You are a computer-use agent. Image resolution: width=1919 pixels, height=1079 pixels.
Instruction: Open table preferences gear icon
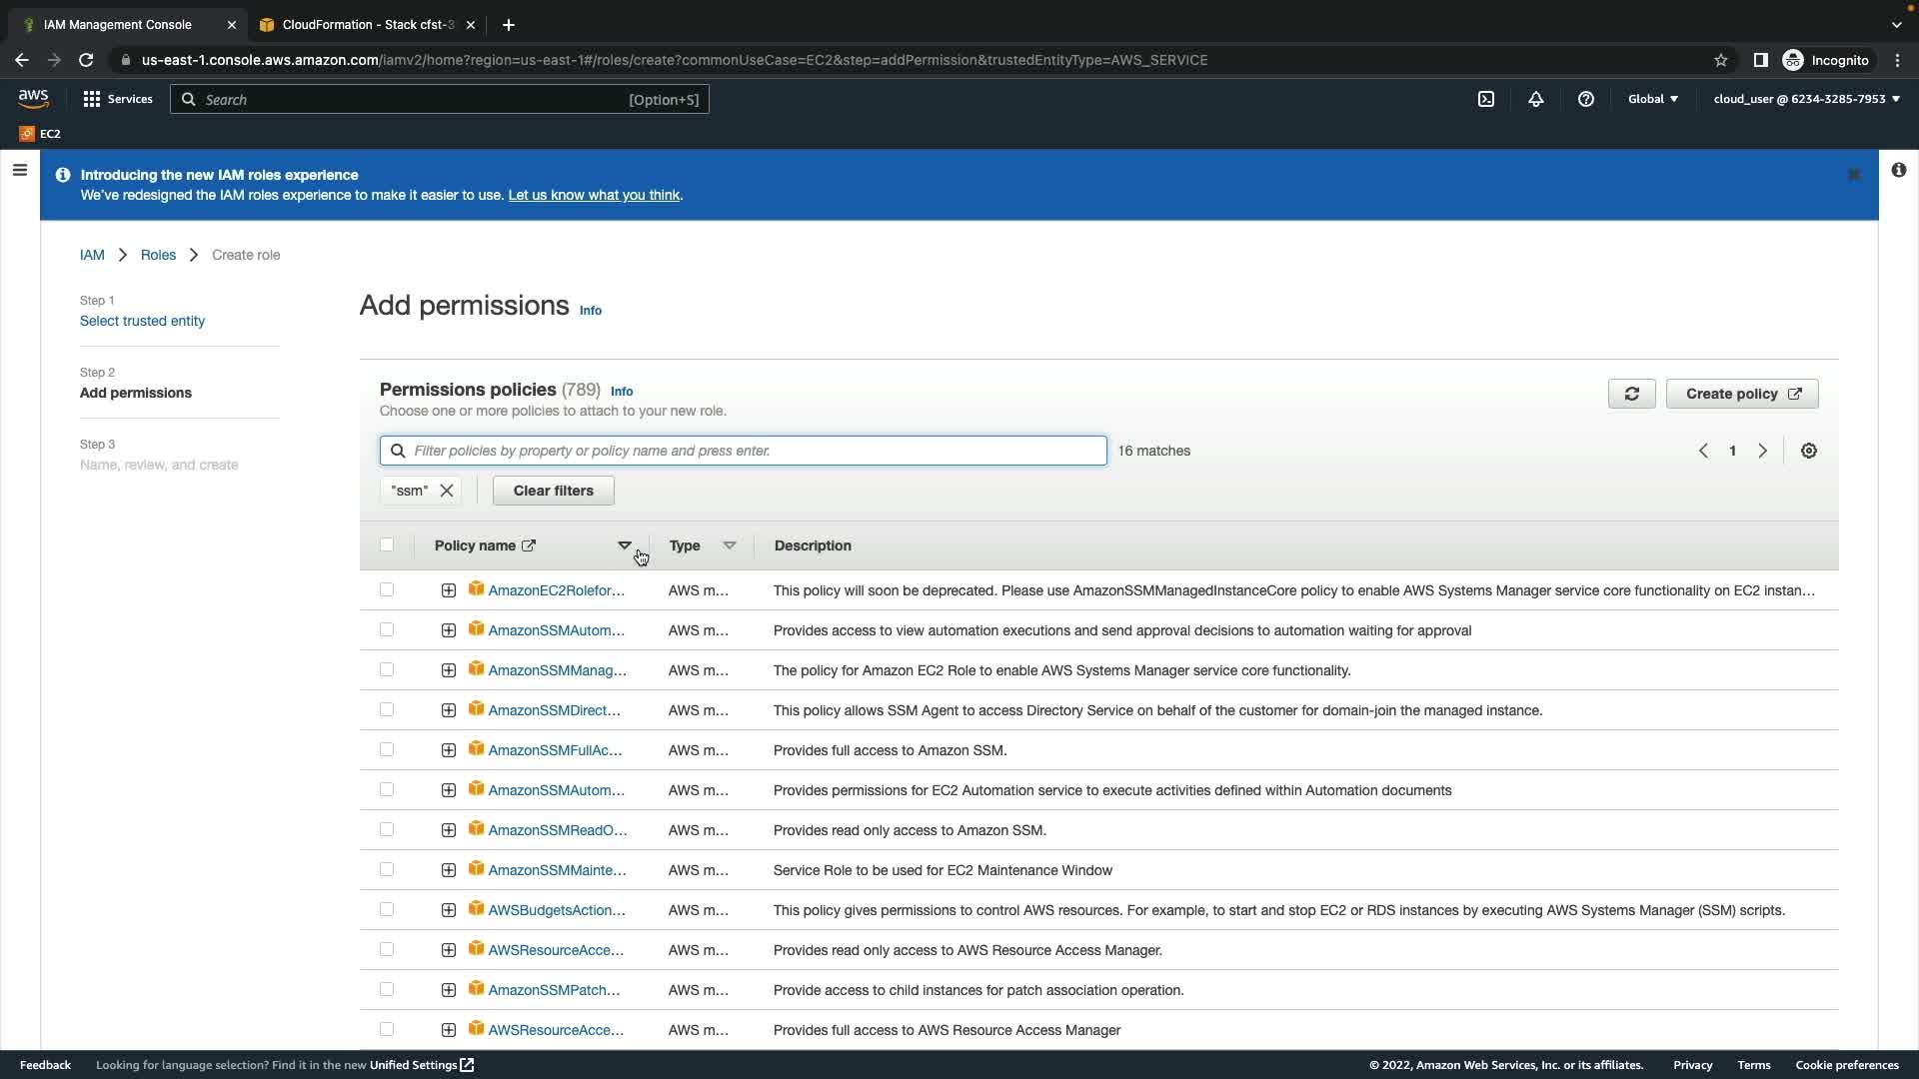(1809, 451)
